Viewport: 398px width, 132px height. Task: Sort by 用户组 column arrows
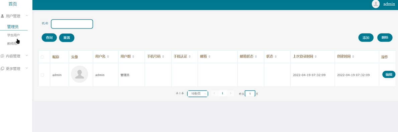coord(133,57)
